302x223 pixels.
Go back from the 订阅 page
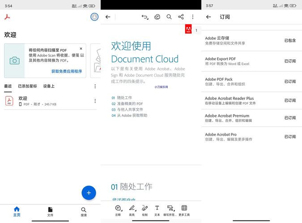pos(208,17)
